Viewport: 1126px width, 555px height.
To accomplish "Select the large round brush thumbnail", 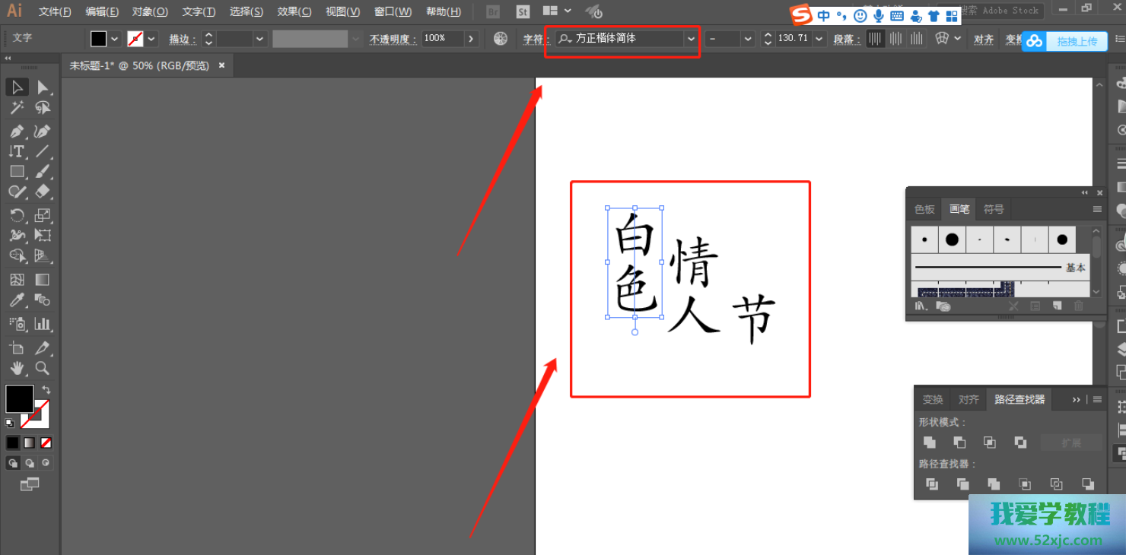I will [952, 239].
